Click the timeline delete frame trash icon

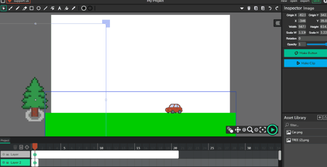15,147
